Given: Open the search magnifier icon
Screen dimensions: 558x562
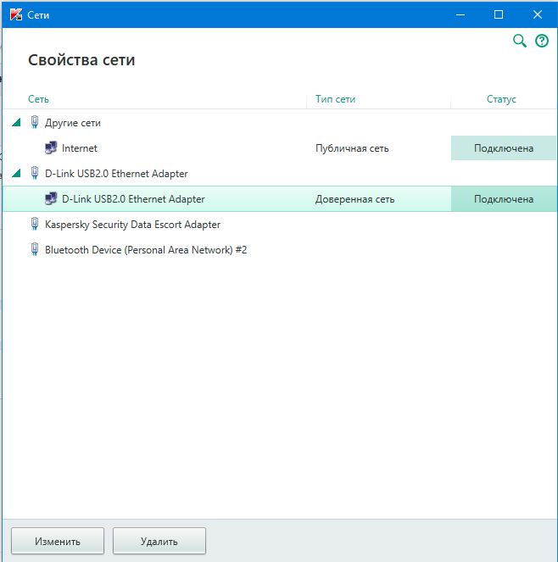Looking at the screenshot, I should (520, 41).
